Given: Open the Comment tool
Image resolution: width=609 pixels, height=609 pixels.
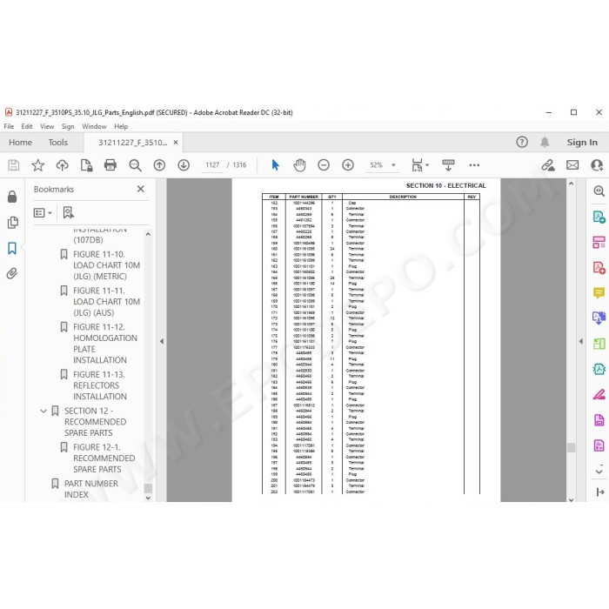Looking at the screenshot, I should (599, 292).
